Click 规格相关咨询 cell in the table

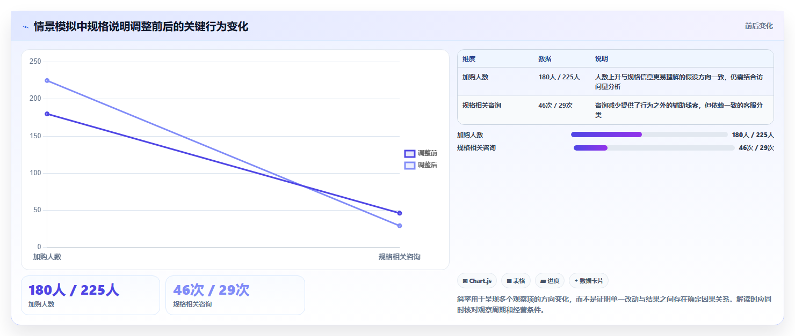482,106
